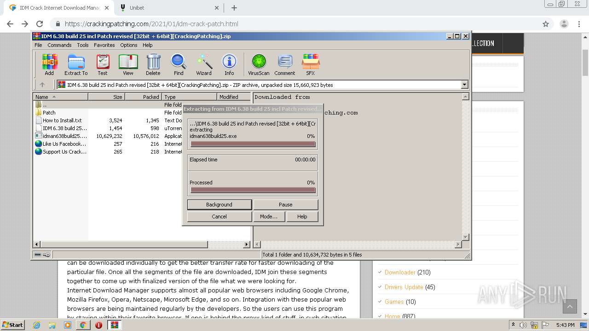
Task: Open the Chrome three-dot menu
Action: [579, 24]
